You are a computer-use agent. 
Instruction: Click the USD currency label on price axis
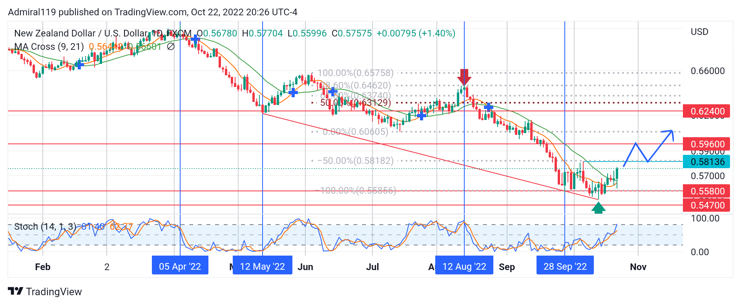click(x=699, y=32)
